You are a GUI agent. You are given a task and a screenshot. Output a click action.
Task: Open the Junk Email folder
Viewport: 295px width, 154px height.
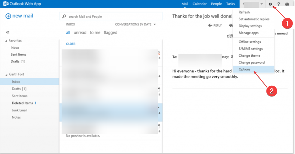click(x=20, y=110)
